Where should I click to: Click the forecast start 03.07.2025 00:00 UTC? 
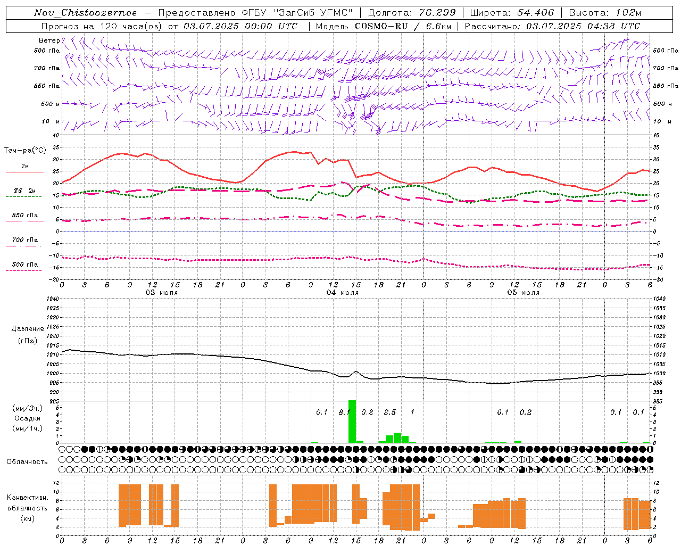click(x=240, y=26)
